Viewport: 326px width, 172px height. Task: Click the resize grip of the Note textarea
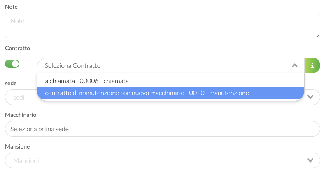click(318, 36)
